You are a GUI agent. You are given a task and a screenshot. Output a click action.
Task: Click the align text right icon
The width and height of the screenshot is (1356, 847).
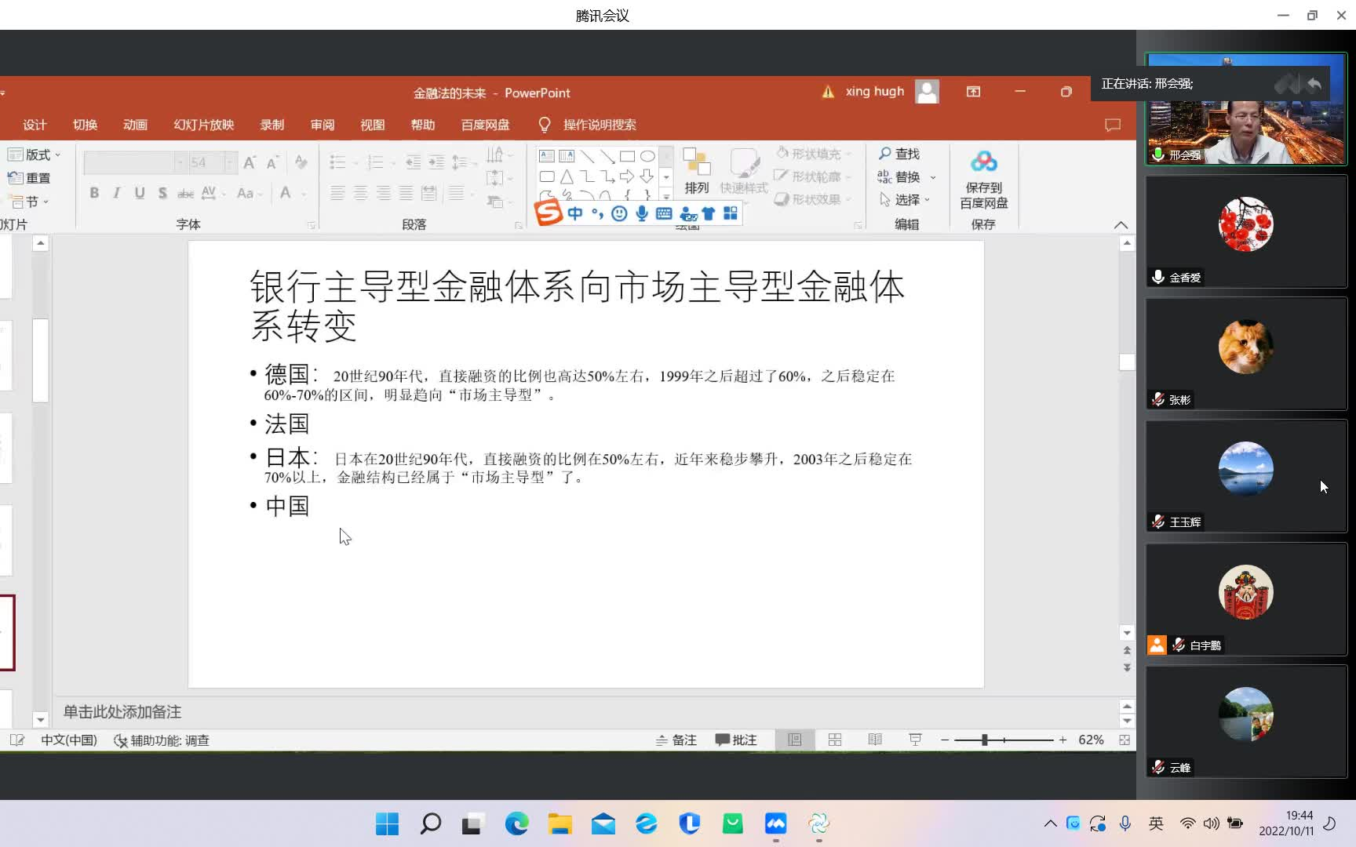tap(383, 193)
